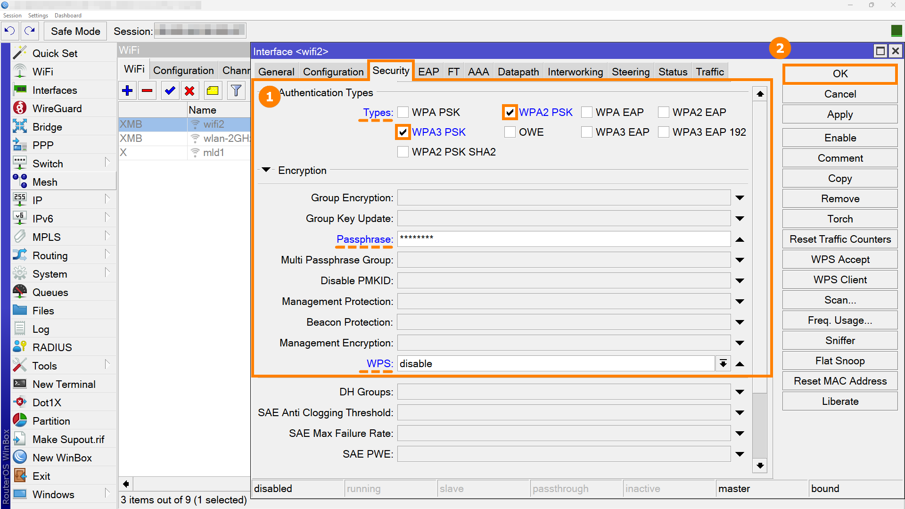Image resolution: width=905 pixels, height=509 pixels.
Task: Click the OK button
Action: coord(840,74)
